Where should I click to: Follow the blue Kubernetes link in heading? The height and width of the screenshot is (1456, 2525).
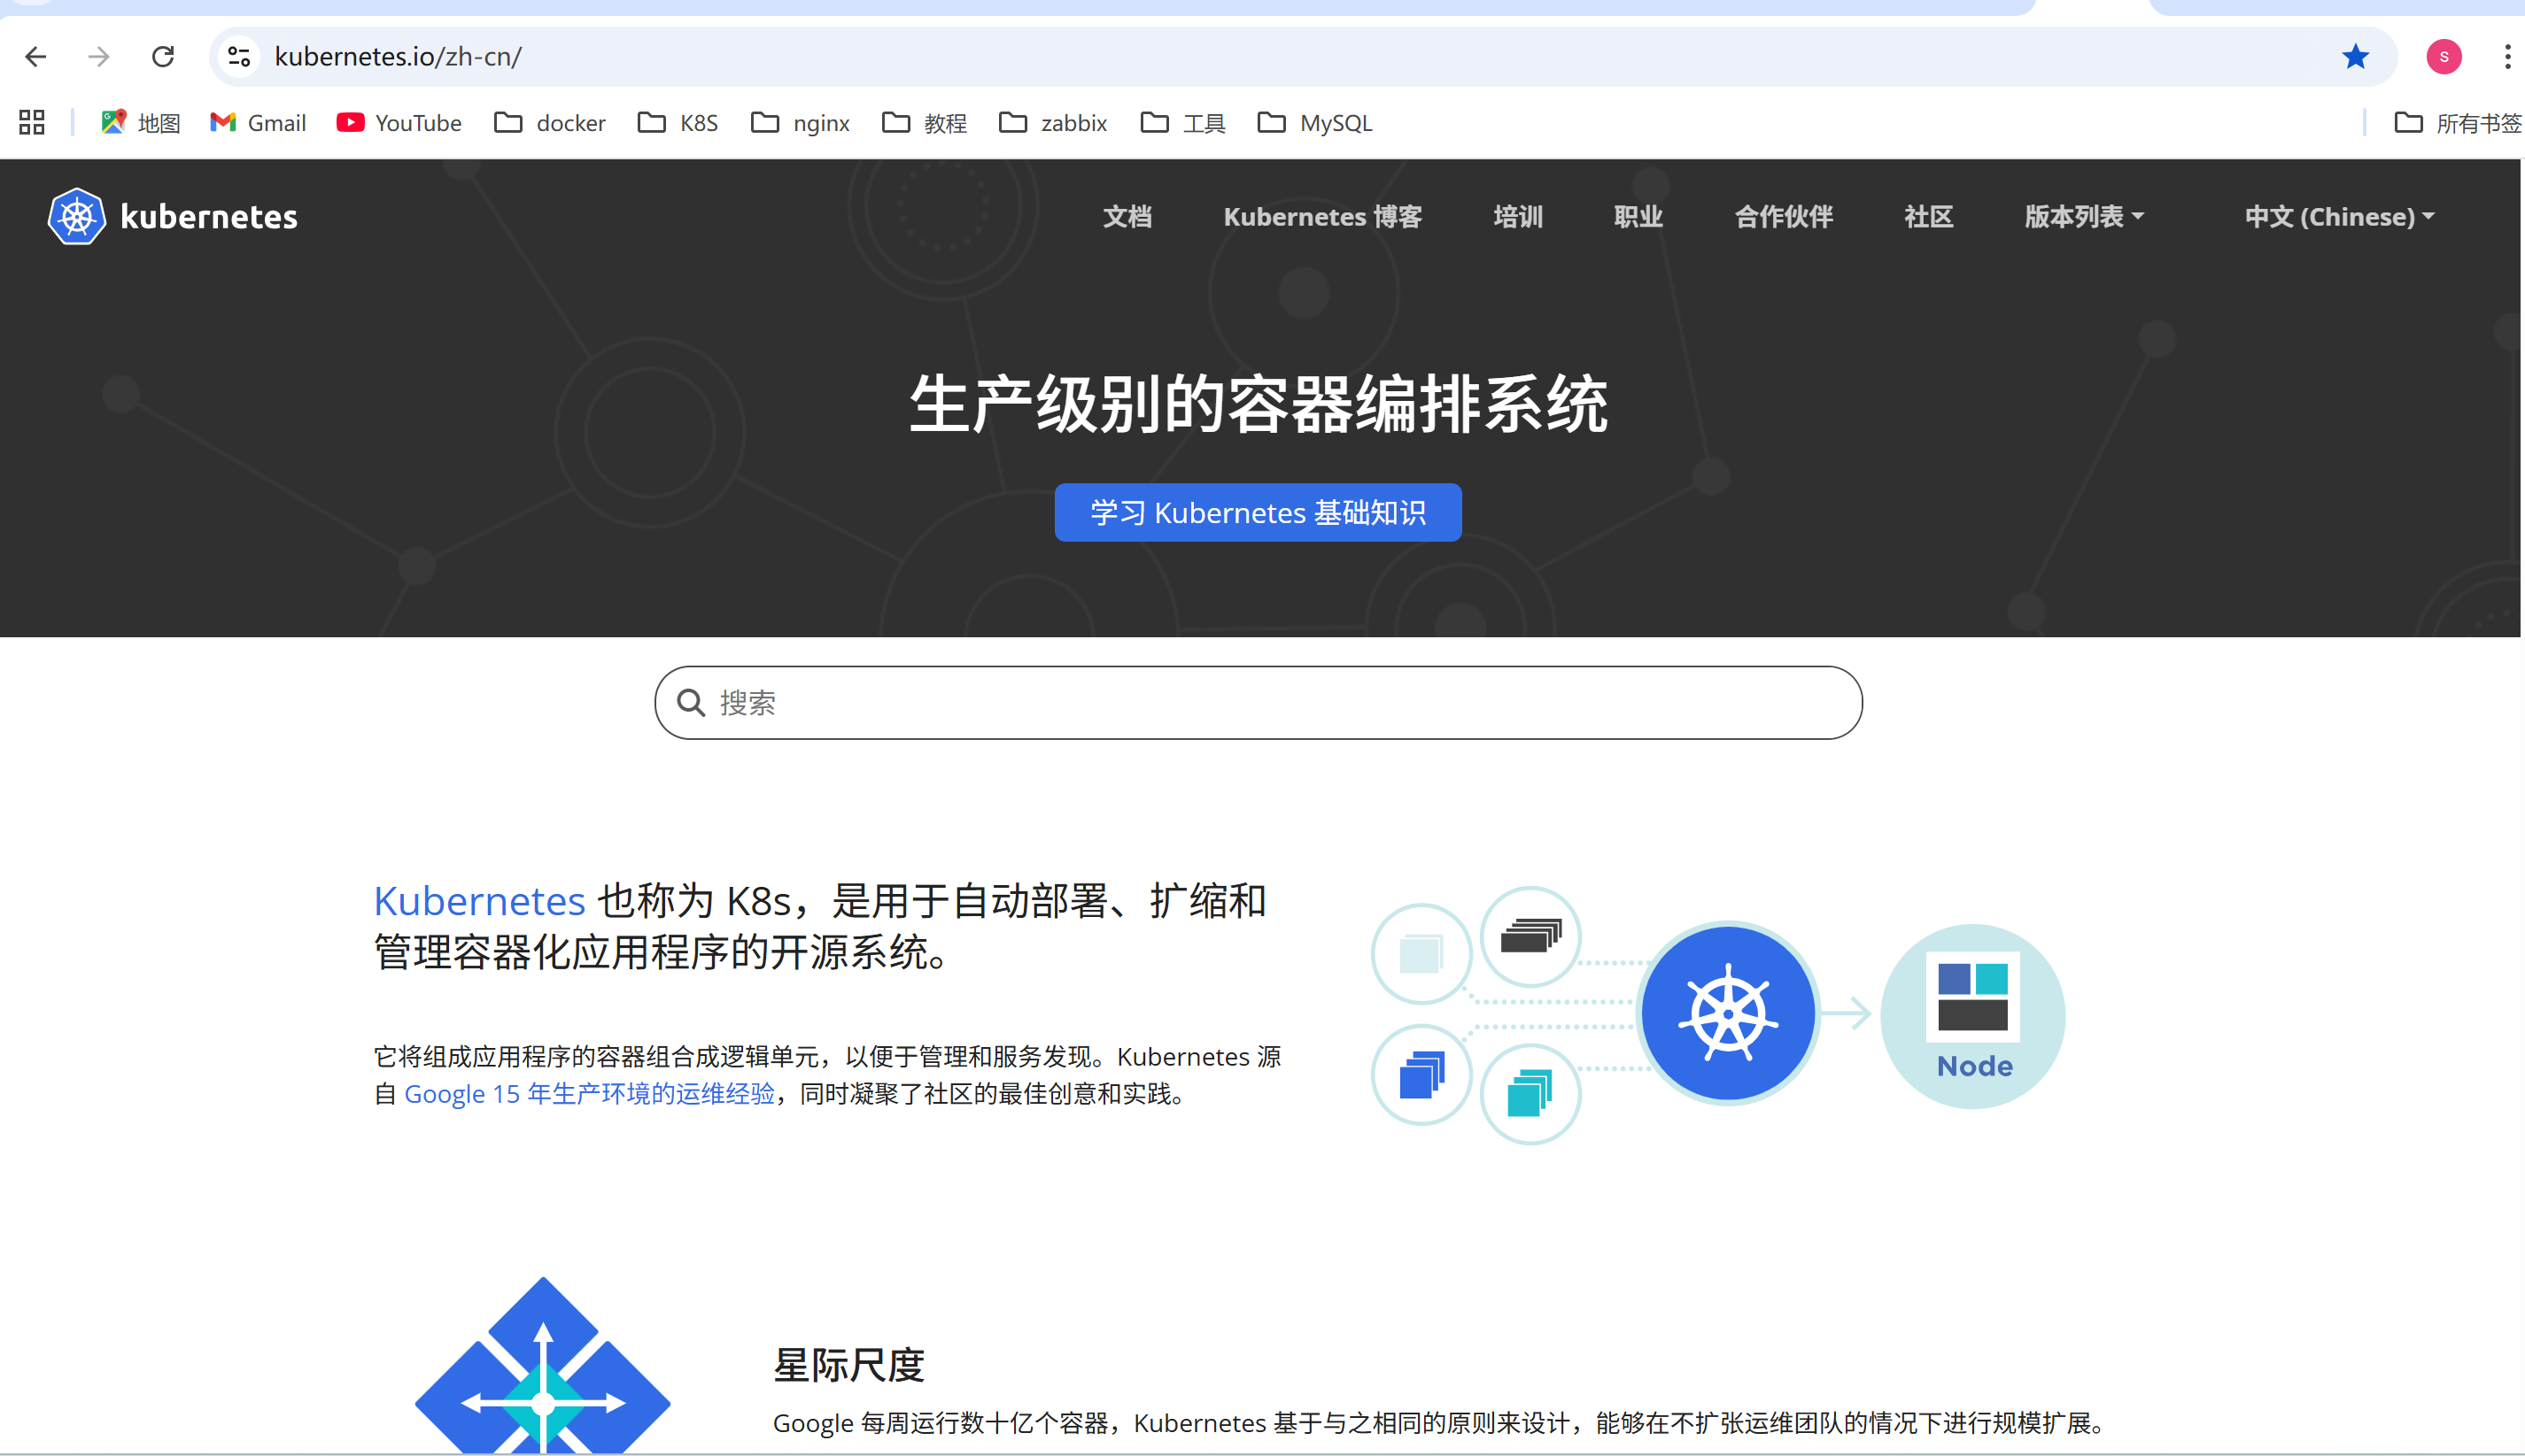[x=479, y=901]
